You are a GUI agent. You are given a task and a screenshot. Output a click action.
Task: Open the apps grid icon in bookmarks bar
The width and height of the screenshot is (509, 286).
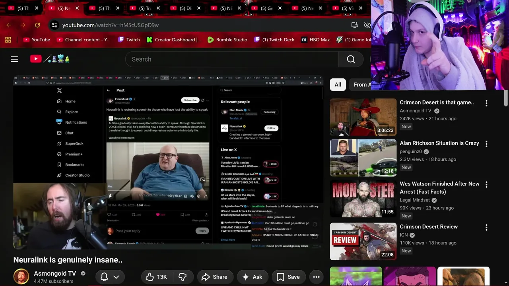coord(8,40)
